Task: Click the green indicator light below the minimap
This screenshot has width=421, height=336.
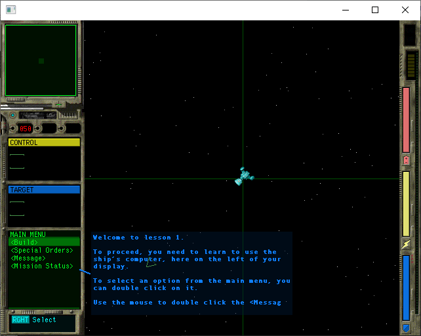Action: tap(58, 104)
